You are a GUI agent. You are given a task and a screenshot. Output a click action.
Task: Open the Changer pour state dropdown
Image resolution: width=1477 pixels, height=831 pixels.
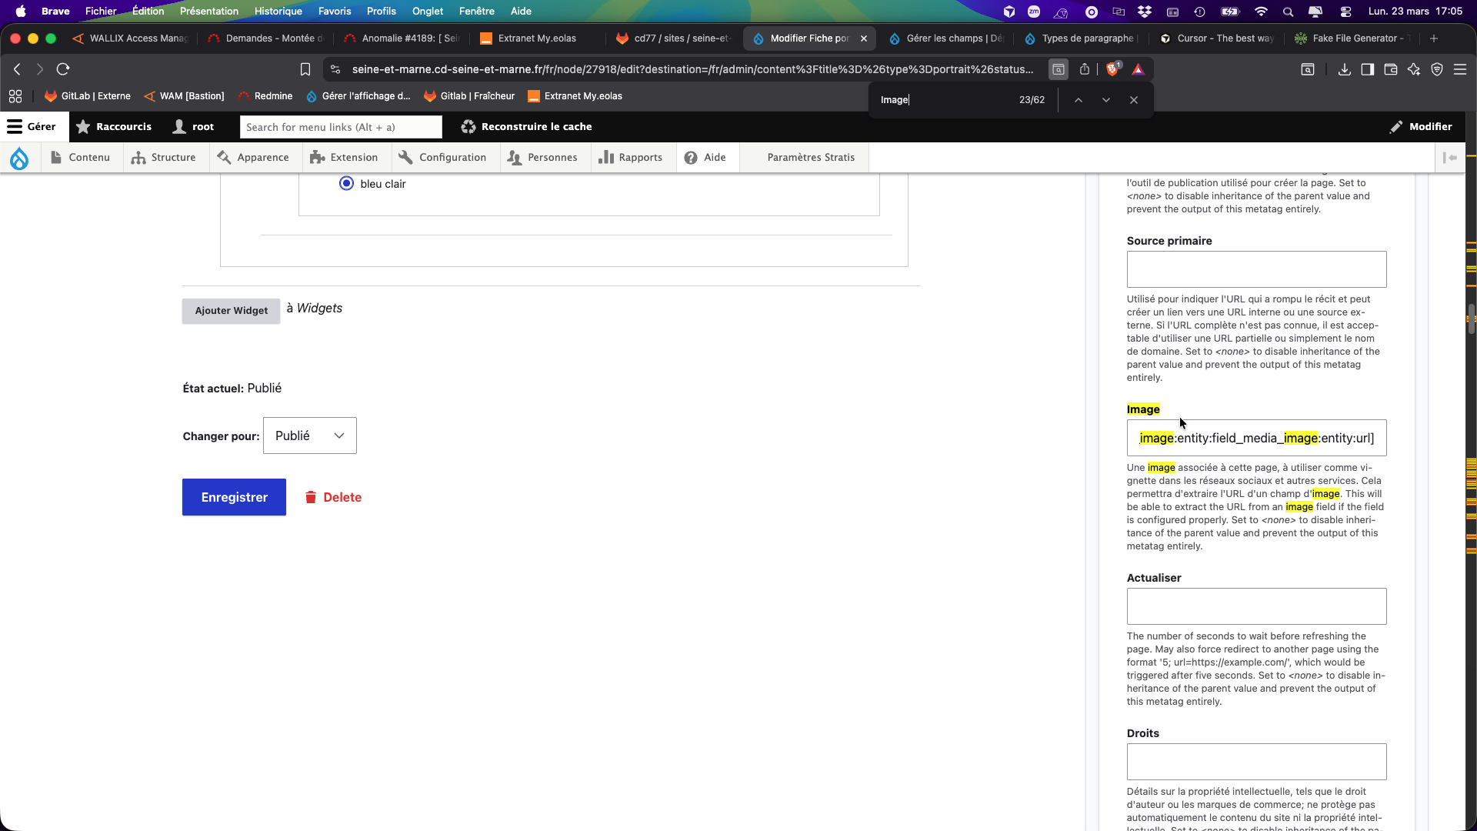tap(310, 436)
